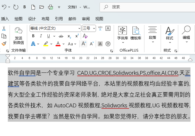Toggle strikethrough formatting

pyautogui.click(x=61, y=36)
